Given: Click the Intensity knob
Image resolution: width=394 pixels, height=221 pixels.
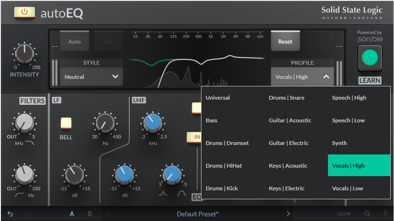Looking at the screenshot, I should click(x=23, y=54).
